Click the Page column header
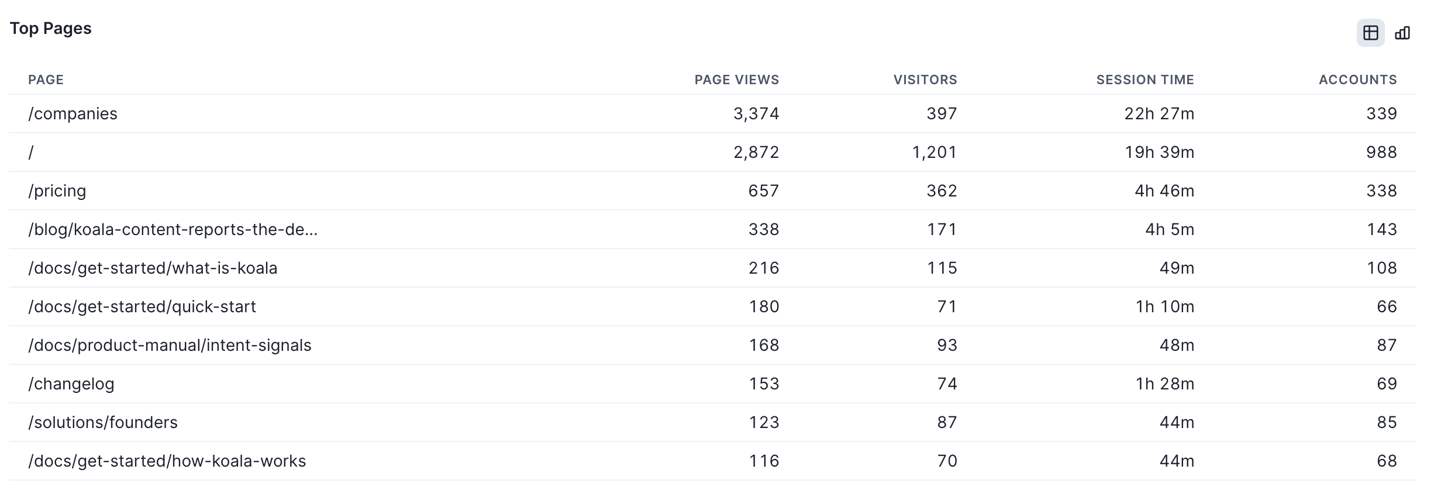Viewport: 1434px width, 490px height. pos(46,80)
